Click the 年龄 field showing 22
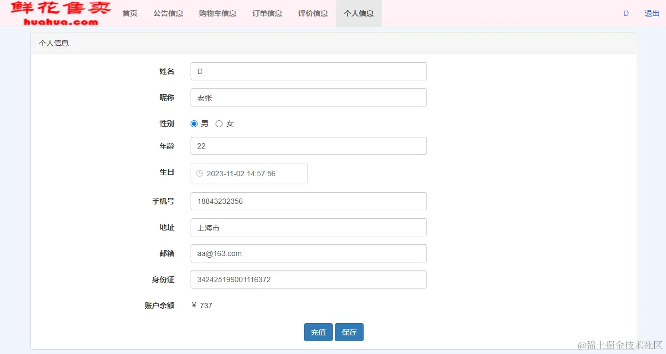 click(x=309, y=146)
